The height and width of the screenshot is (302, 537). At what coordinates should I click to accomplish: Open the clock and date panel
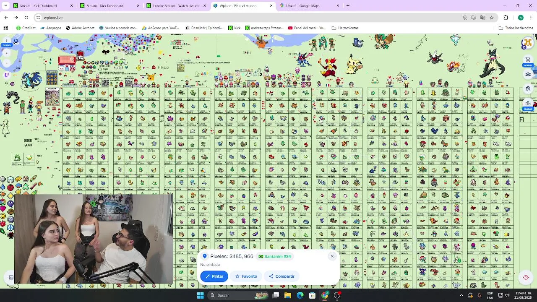click(x=523, y=295)
